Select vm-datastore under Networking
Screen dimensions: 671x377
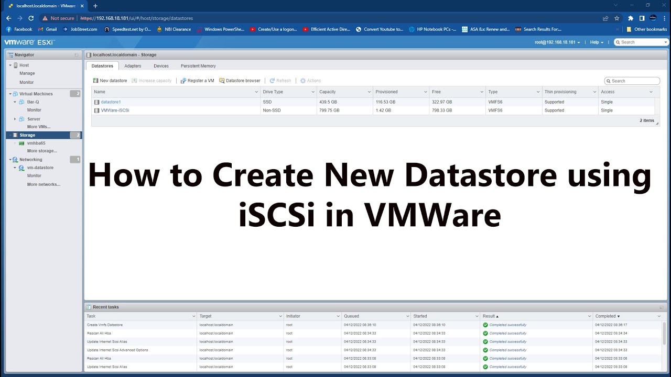[x=40, y=168]
